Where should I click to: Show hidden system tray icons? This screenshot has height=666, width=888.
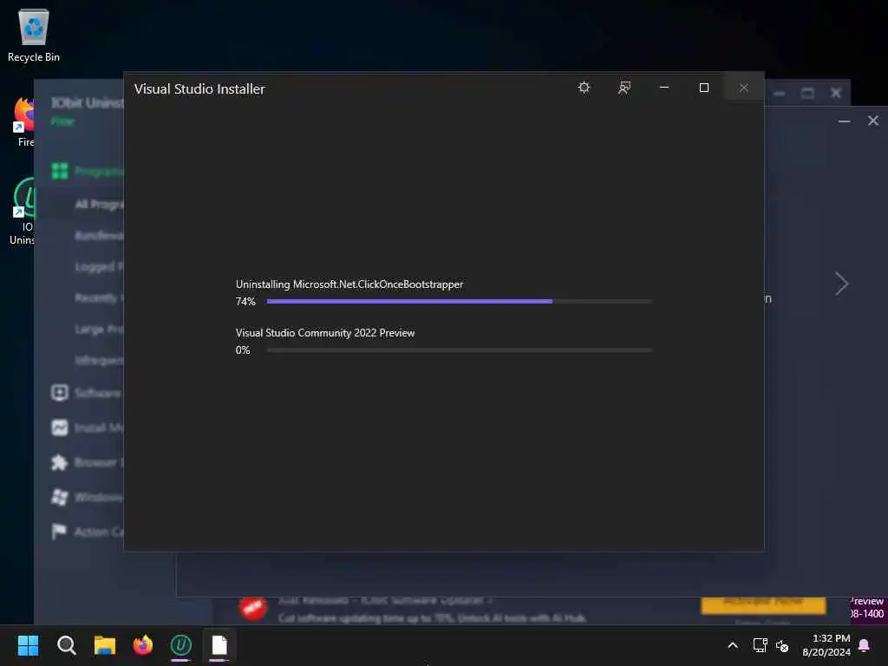(732, 645)
